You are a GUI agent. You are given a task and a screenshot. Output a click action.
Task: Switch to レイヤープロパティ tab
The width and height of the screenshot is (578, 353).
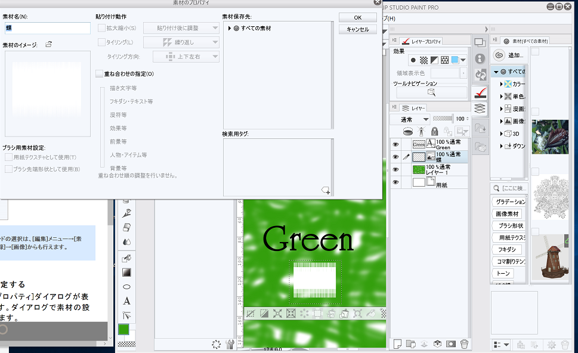coord(421,41)
